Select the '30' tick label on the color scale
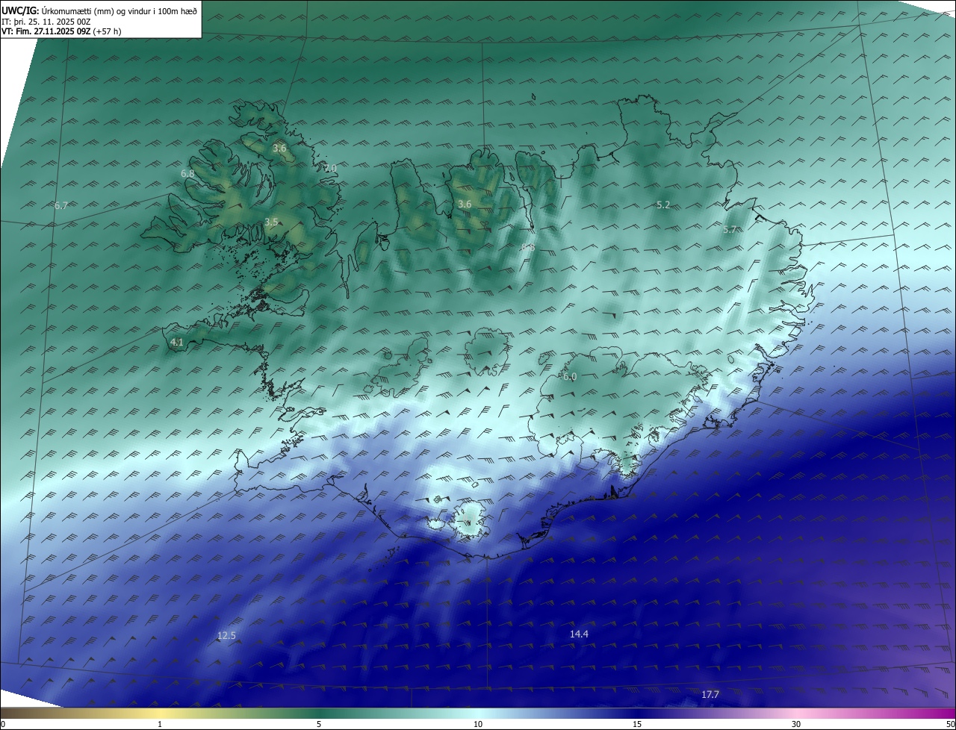The width and height of the screenshot is (956, 730). pyautogui.click(x=796, y=724)
